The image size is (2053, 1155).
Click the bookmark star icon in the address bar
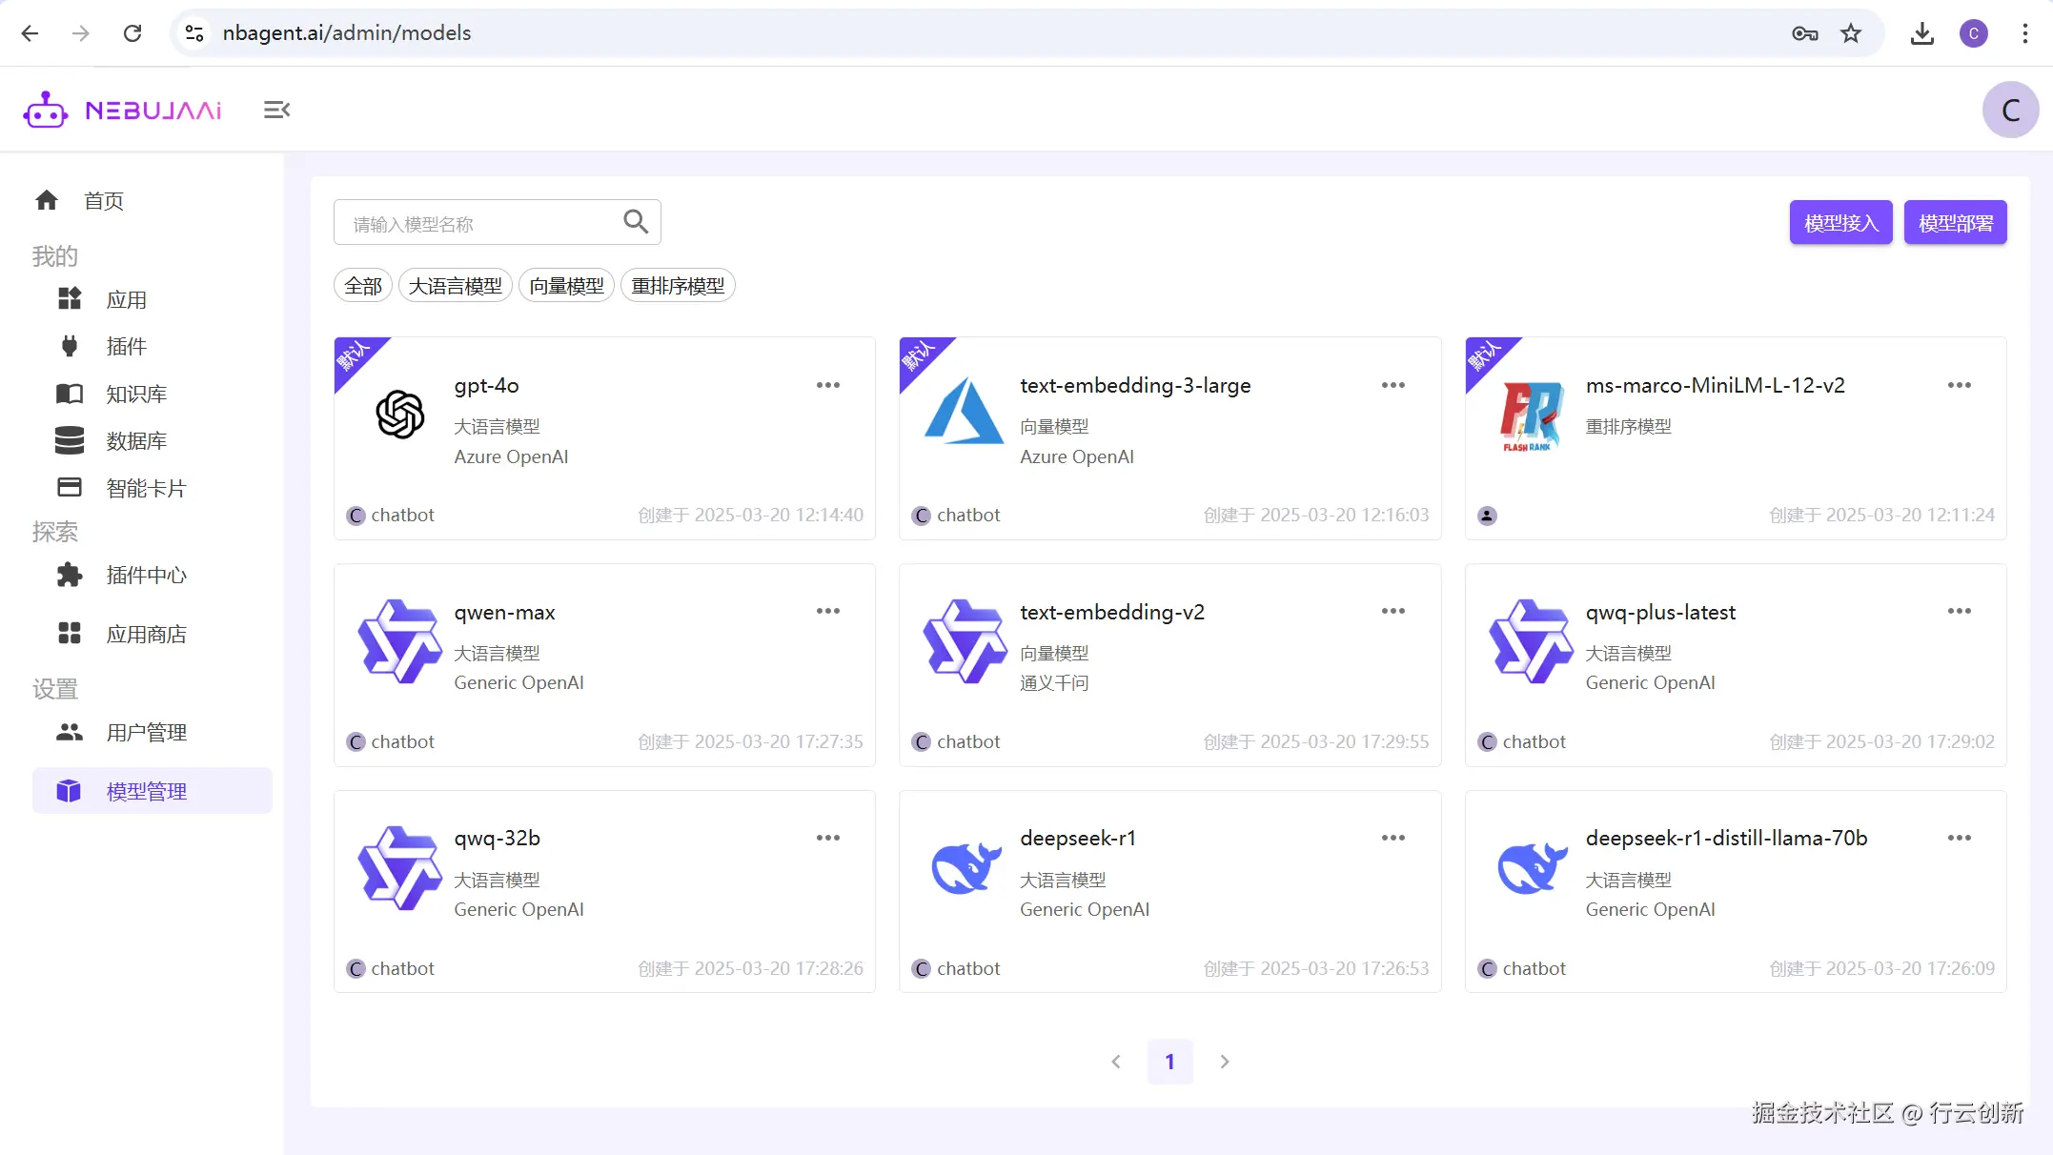tap(1850, 33)
